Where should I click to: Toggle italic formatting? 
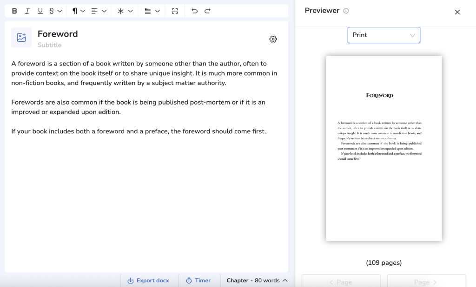[x=27, y=11]
